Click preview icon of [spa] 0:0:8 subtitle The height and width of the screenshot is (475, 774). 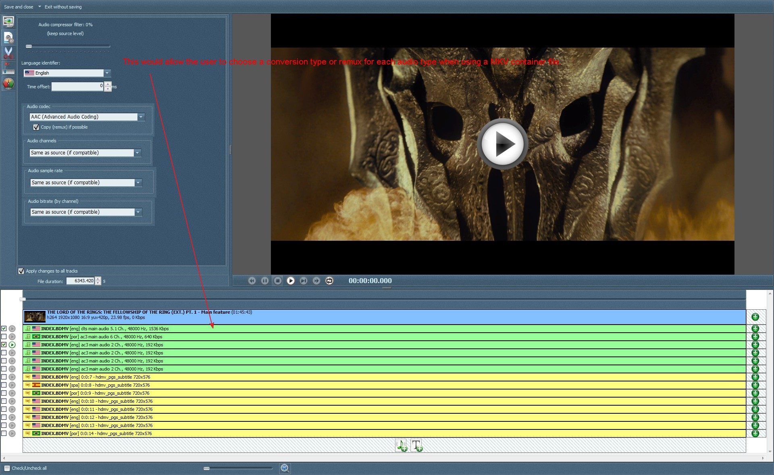coord(12,385)
